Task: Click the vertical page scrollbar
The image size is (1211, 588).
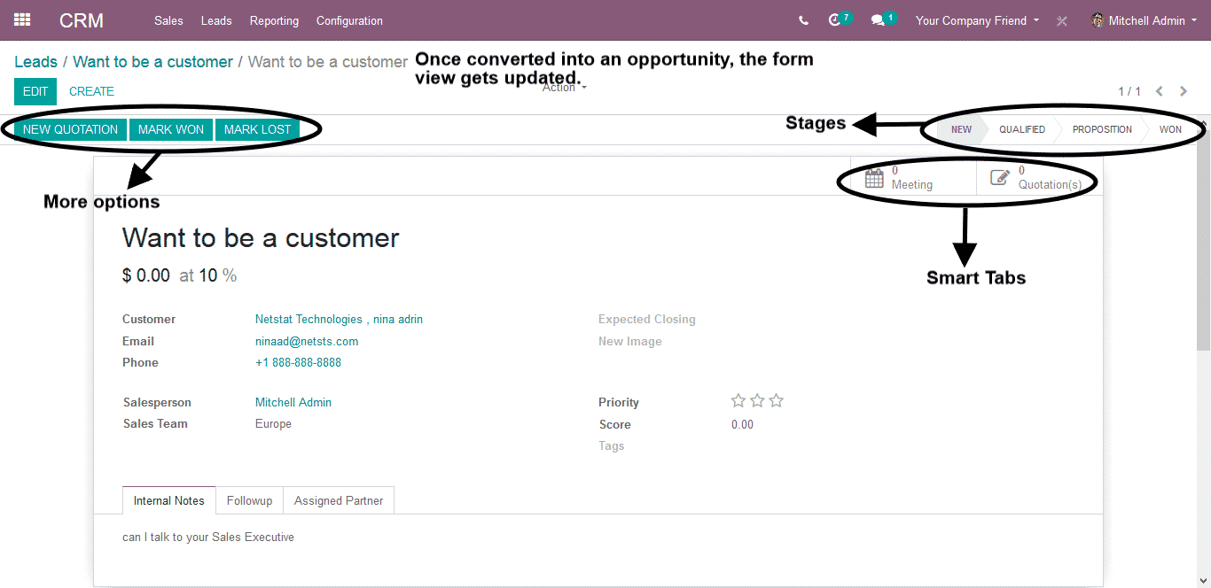Action: (x=1203, y=239)
